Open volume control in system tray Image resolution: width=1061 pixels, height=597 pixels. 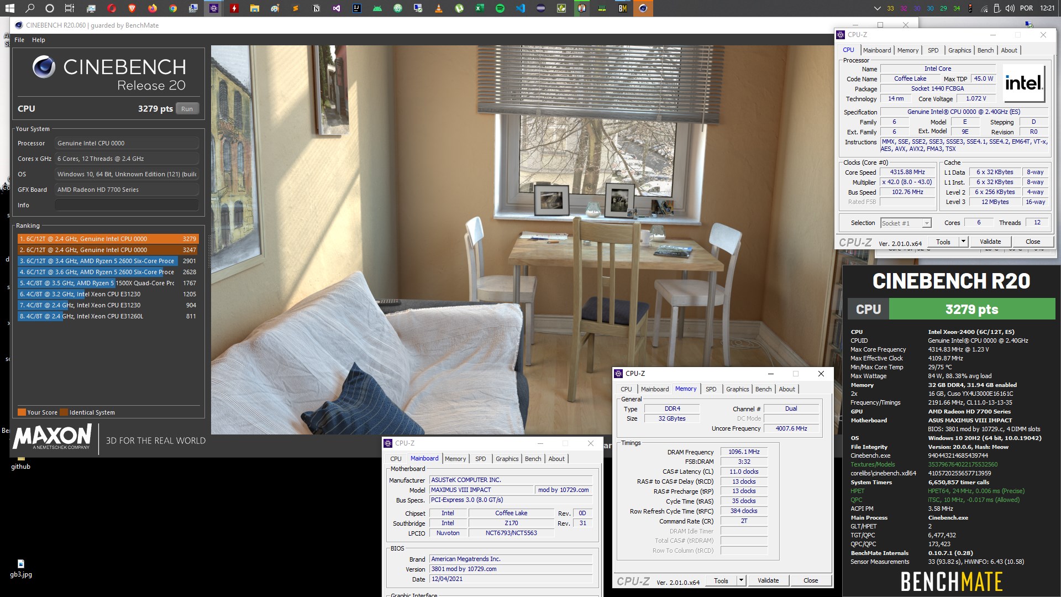[1010, 8]
